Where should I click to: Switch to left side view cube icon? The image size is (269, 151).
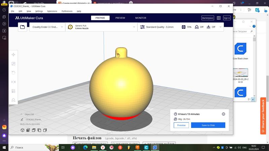(x=39, y=130)
